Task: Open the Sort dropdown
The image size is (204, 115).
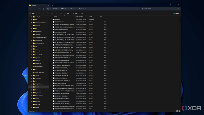Action: click(67, 13)
